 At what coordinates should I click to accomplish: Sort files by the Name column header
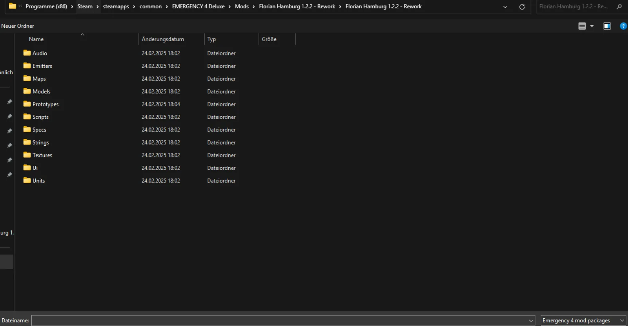pyautogui.click(x=36, y=39)
